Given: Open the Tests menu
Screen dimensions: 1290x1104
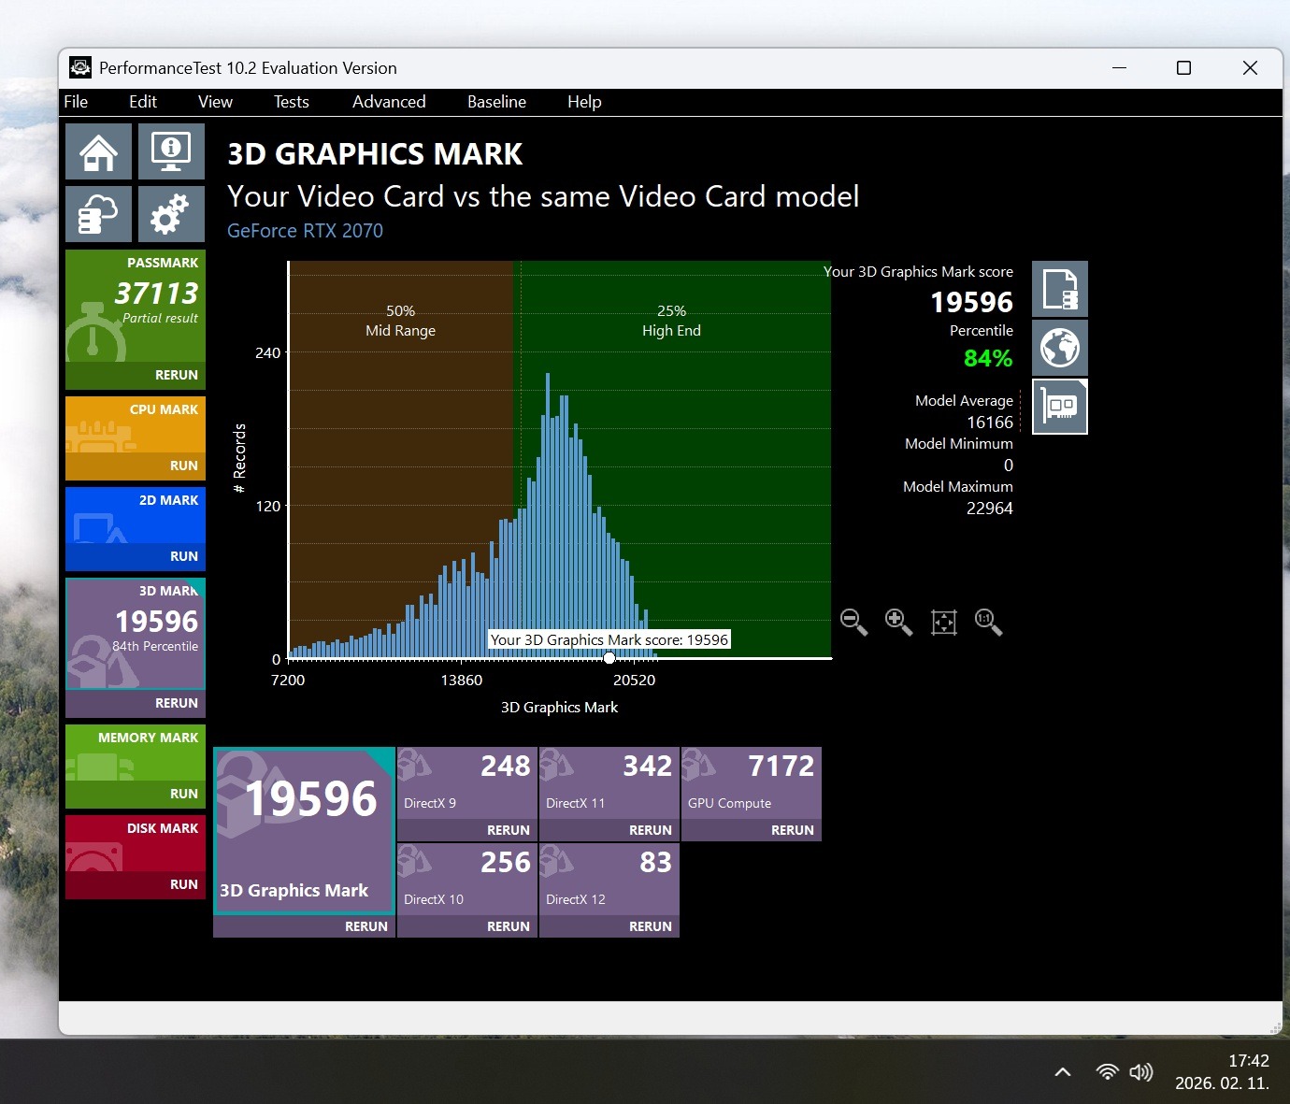Looking at the screenshot, I should point(292,102).
